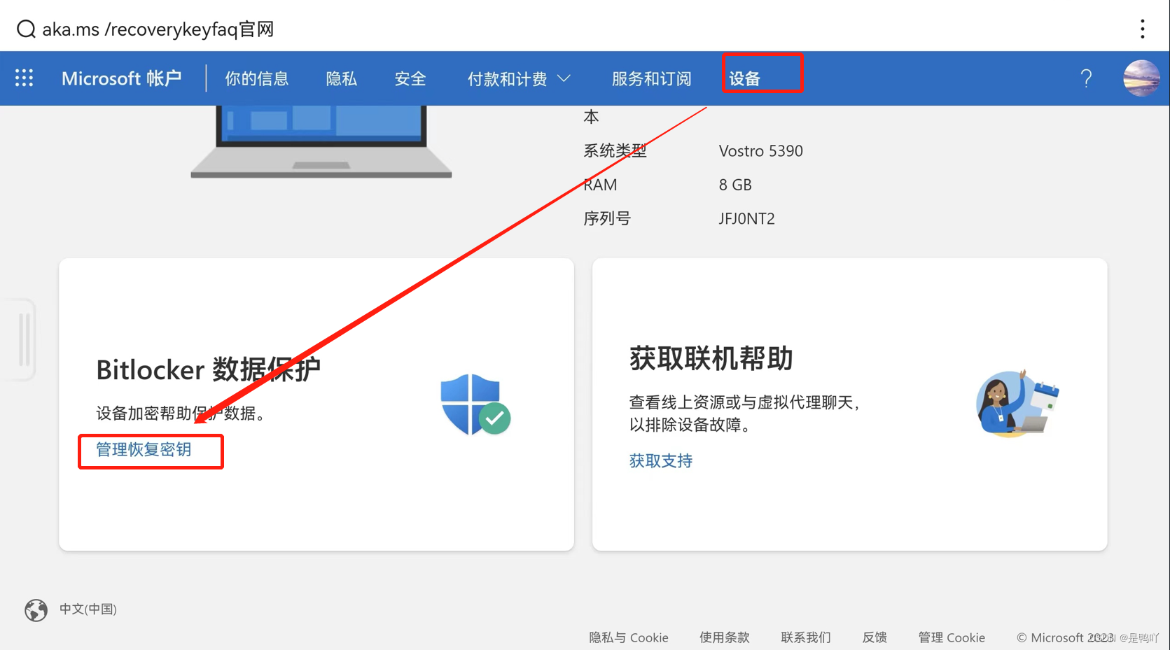The width and height of the screenshot is (1170, 650).
Task: Click the search magnifier icon
Action: tap(25, 29)
